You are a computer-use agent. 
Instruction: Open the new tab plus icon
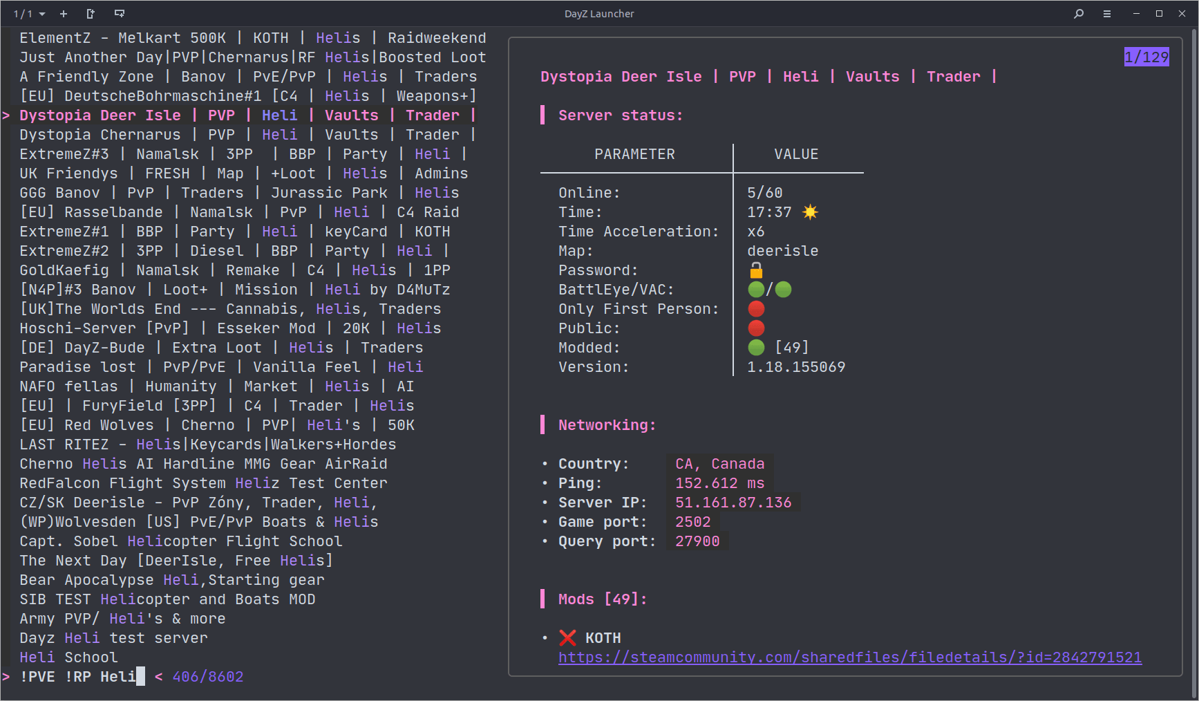64,14
